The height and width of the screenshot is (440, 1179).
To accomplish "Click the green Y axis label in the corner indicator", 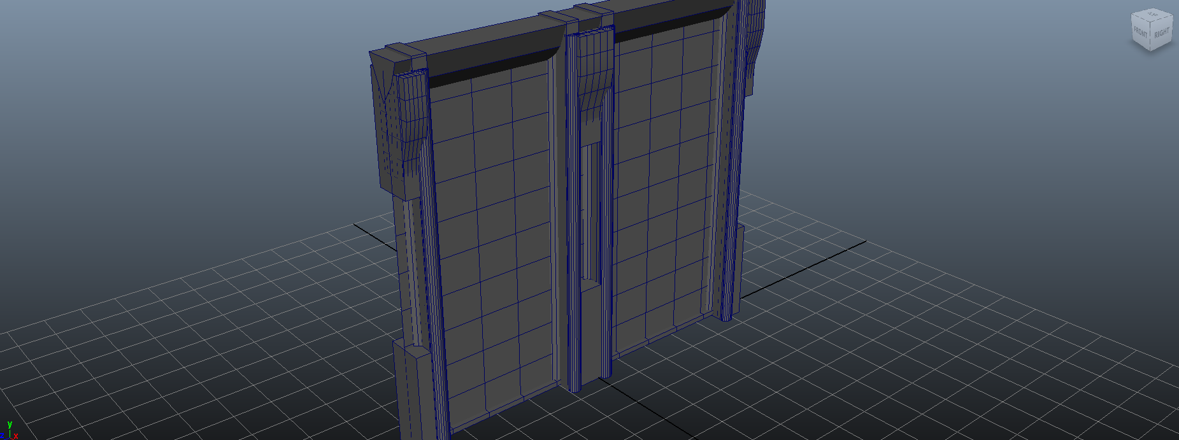I will (x=10, y=424).
